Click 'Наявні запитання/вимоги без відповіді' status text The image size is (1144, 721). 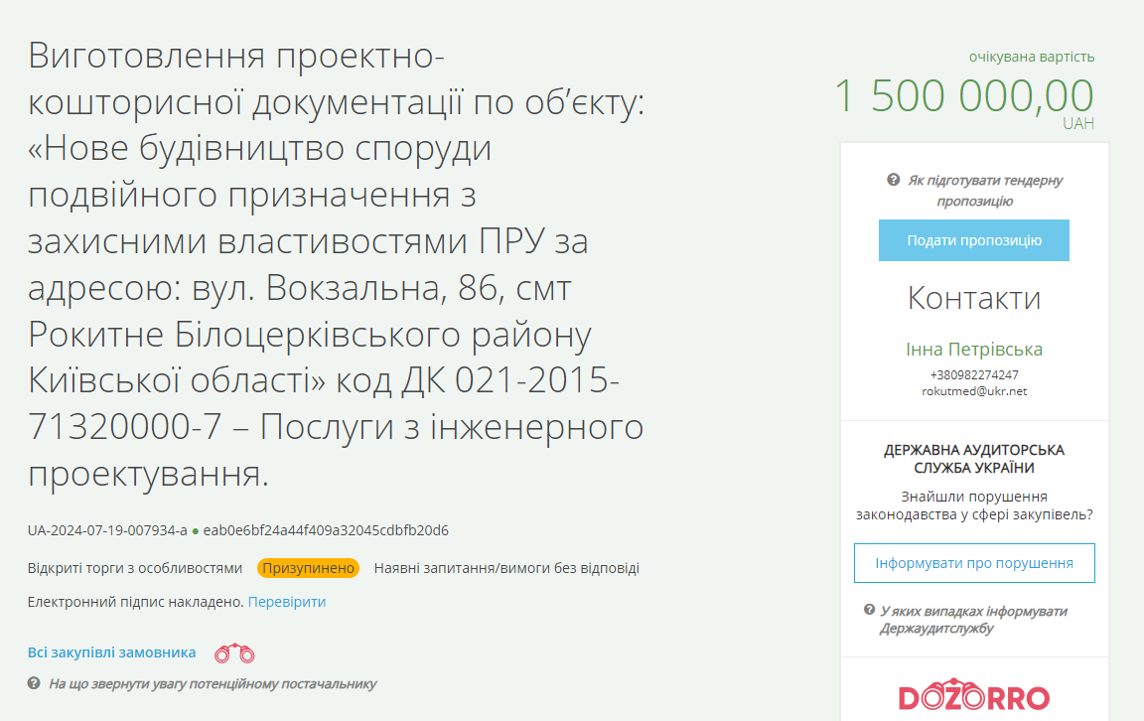[506, 568]
